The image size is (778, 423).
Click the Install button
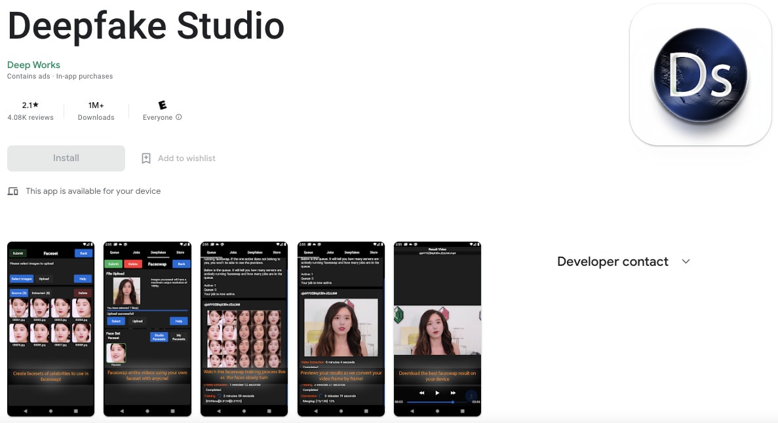click(x=66, y=158)
